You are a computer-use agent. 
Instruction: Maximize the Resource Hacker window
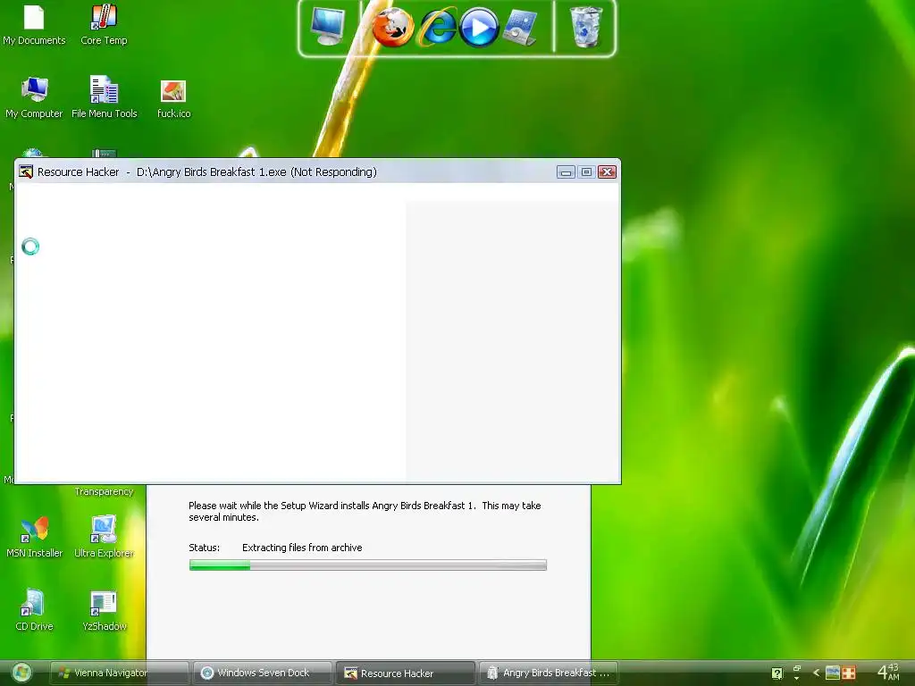tap(586, 171)
